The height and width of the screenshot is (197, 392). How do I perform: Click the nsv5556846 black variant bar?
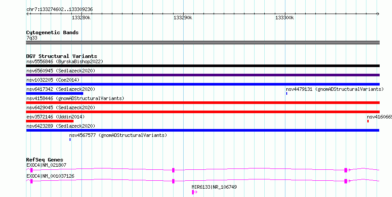[203, 66]
